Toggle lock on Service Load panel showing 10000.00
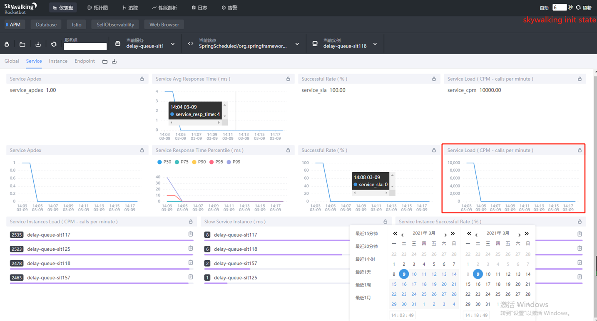The image size is (597, 321). tap(580, 79)
